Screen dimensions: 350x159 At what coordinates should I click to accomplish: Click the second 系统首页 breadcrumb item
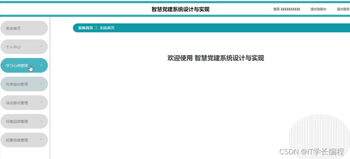[107, 28]
